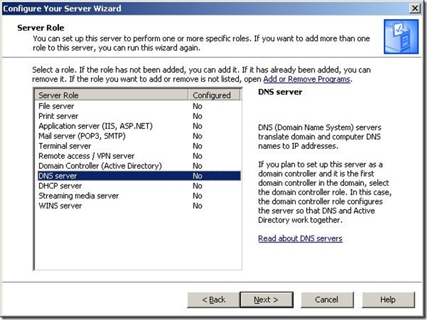
Task: Choose the Streaming media server role
Action: [78, 196]
